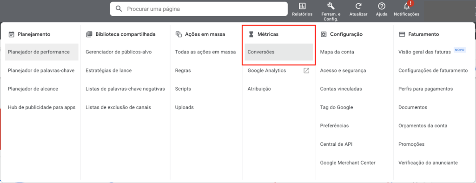Click the Atualizar refresh icon
The height and width of the screenshot is (183, 476).
358,6
